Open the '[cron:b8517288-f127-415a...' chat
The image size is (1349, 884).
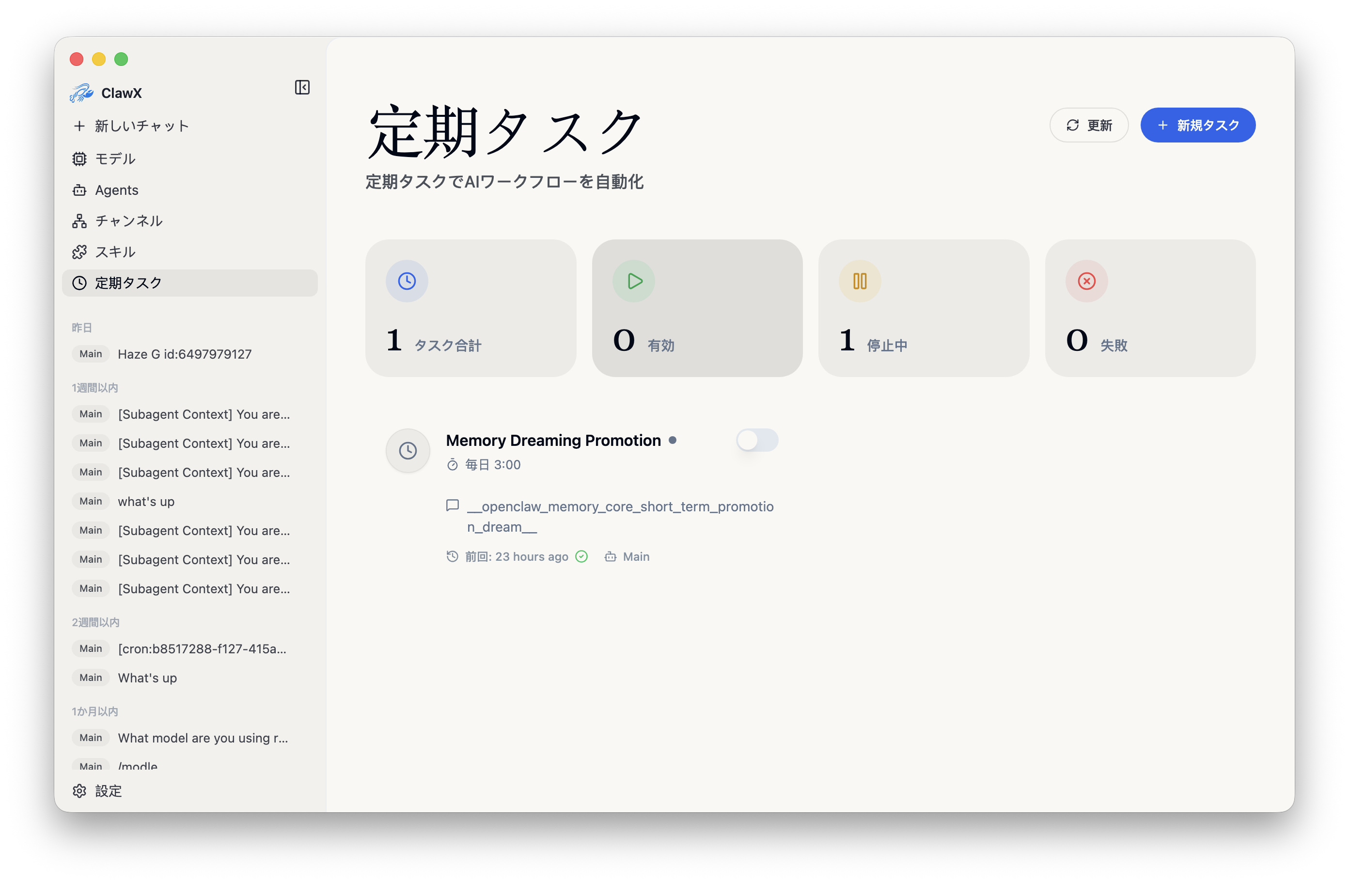pos(189,649)
